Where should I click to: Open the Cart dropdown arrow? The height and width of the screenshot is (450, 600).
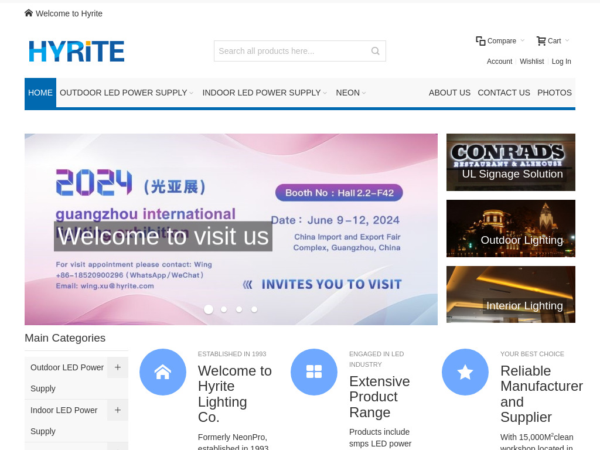[567, 40]
